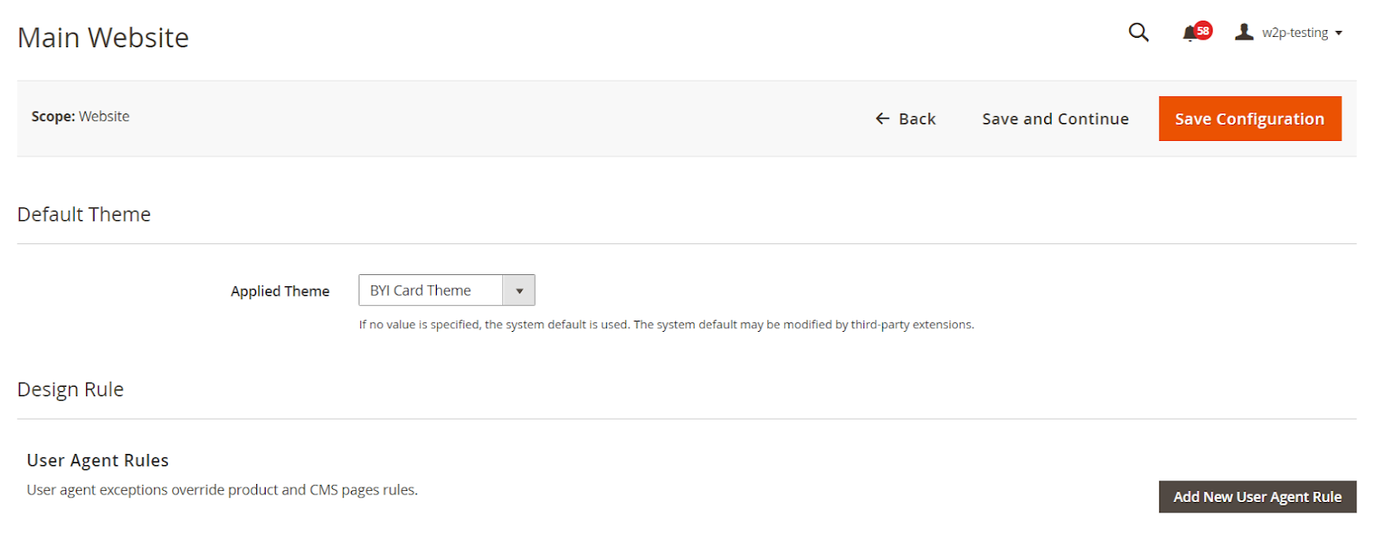Add a new user agent rule
This screenshot has width=1376, height=539.
[1256, 497]
